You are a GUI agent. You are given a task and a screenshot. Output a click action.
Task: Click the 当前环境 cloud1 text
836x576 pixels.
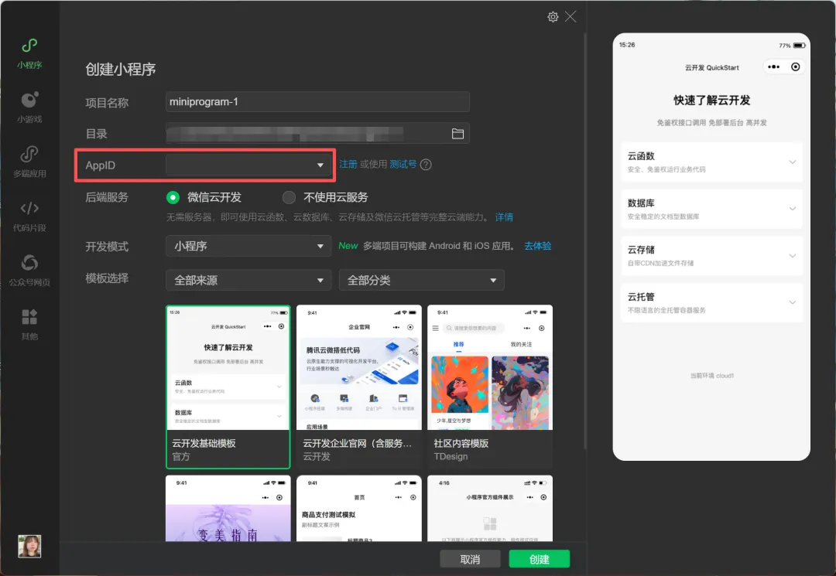pos(712,376)
